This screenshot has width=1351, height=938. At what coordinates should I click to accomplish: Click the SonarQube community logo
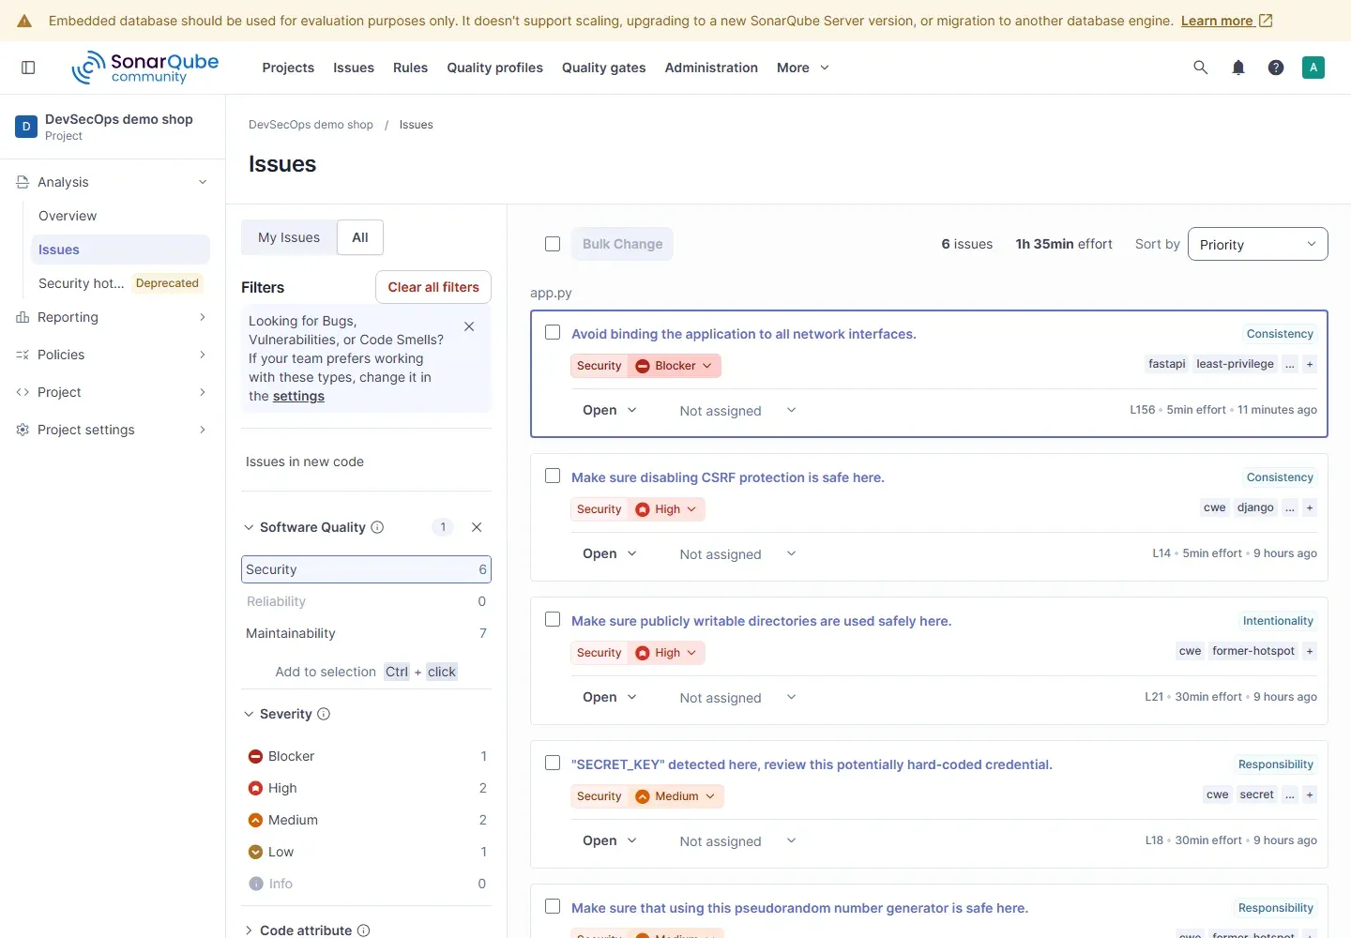[x=145, y=68]
